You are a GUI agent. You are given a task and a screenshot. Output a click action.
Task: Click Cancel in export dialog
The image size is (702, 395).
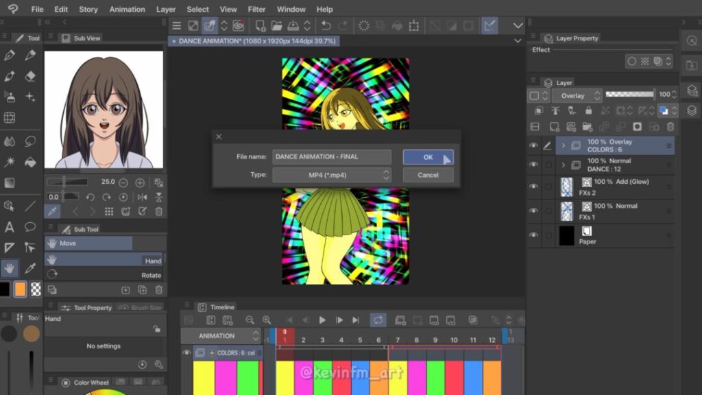pos(428,175)
